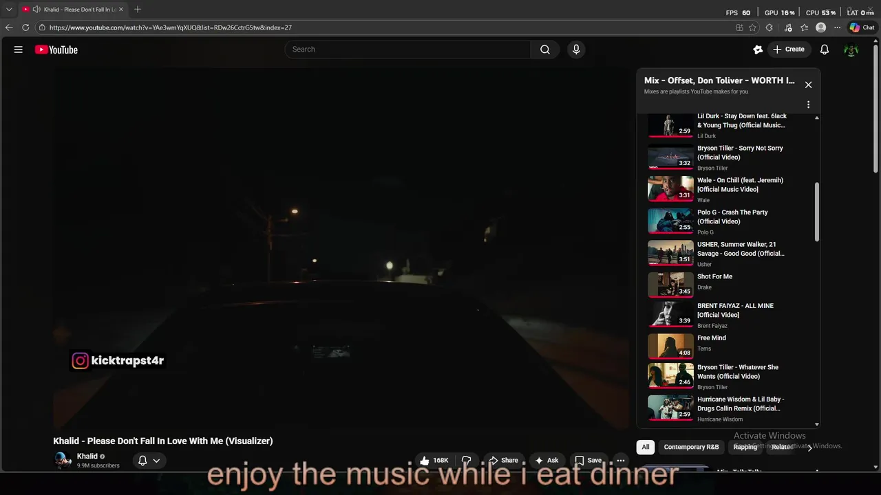This screenshot has width=881, height=495.
Task: Open the media control music icon
Action: [x=787, y=27]
